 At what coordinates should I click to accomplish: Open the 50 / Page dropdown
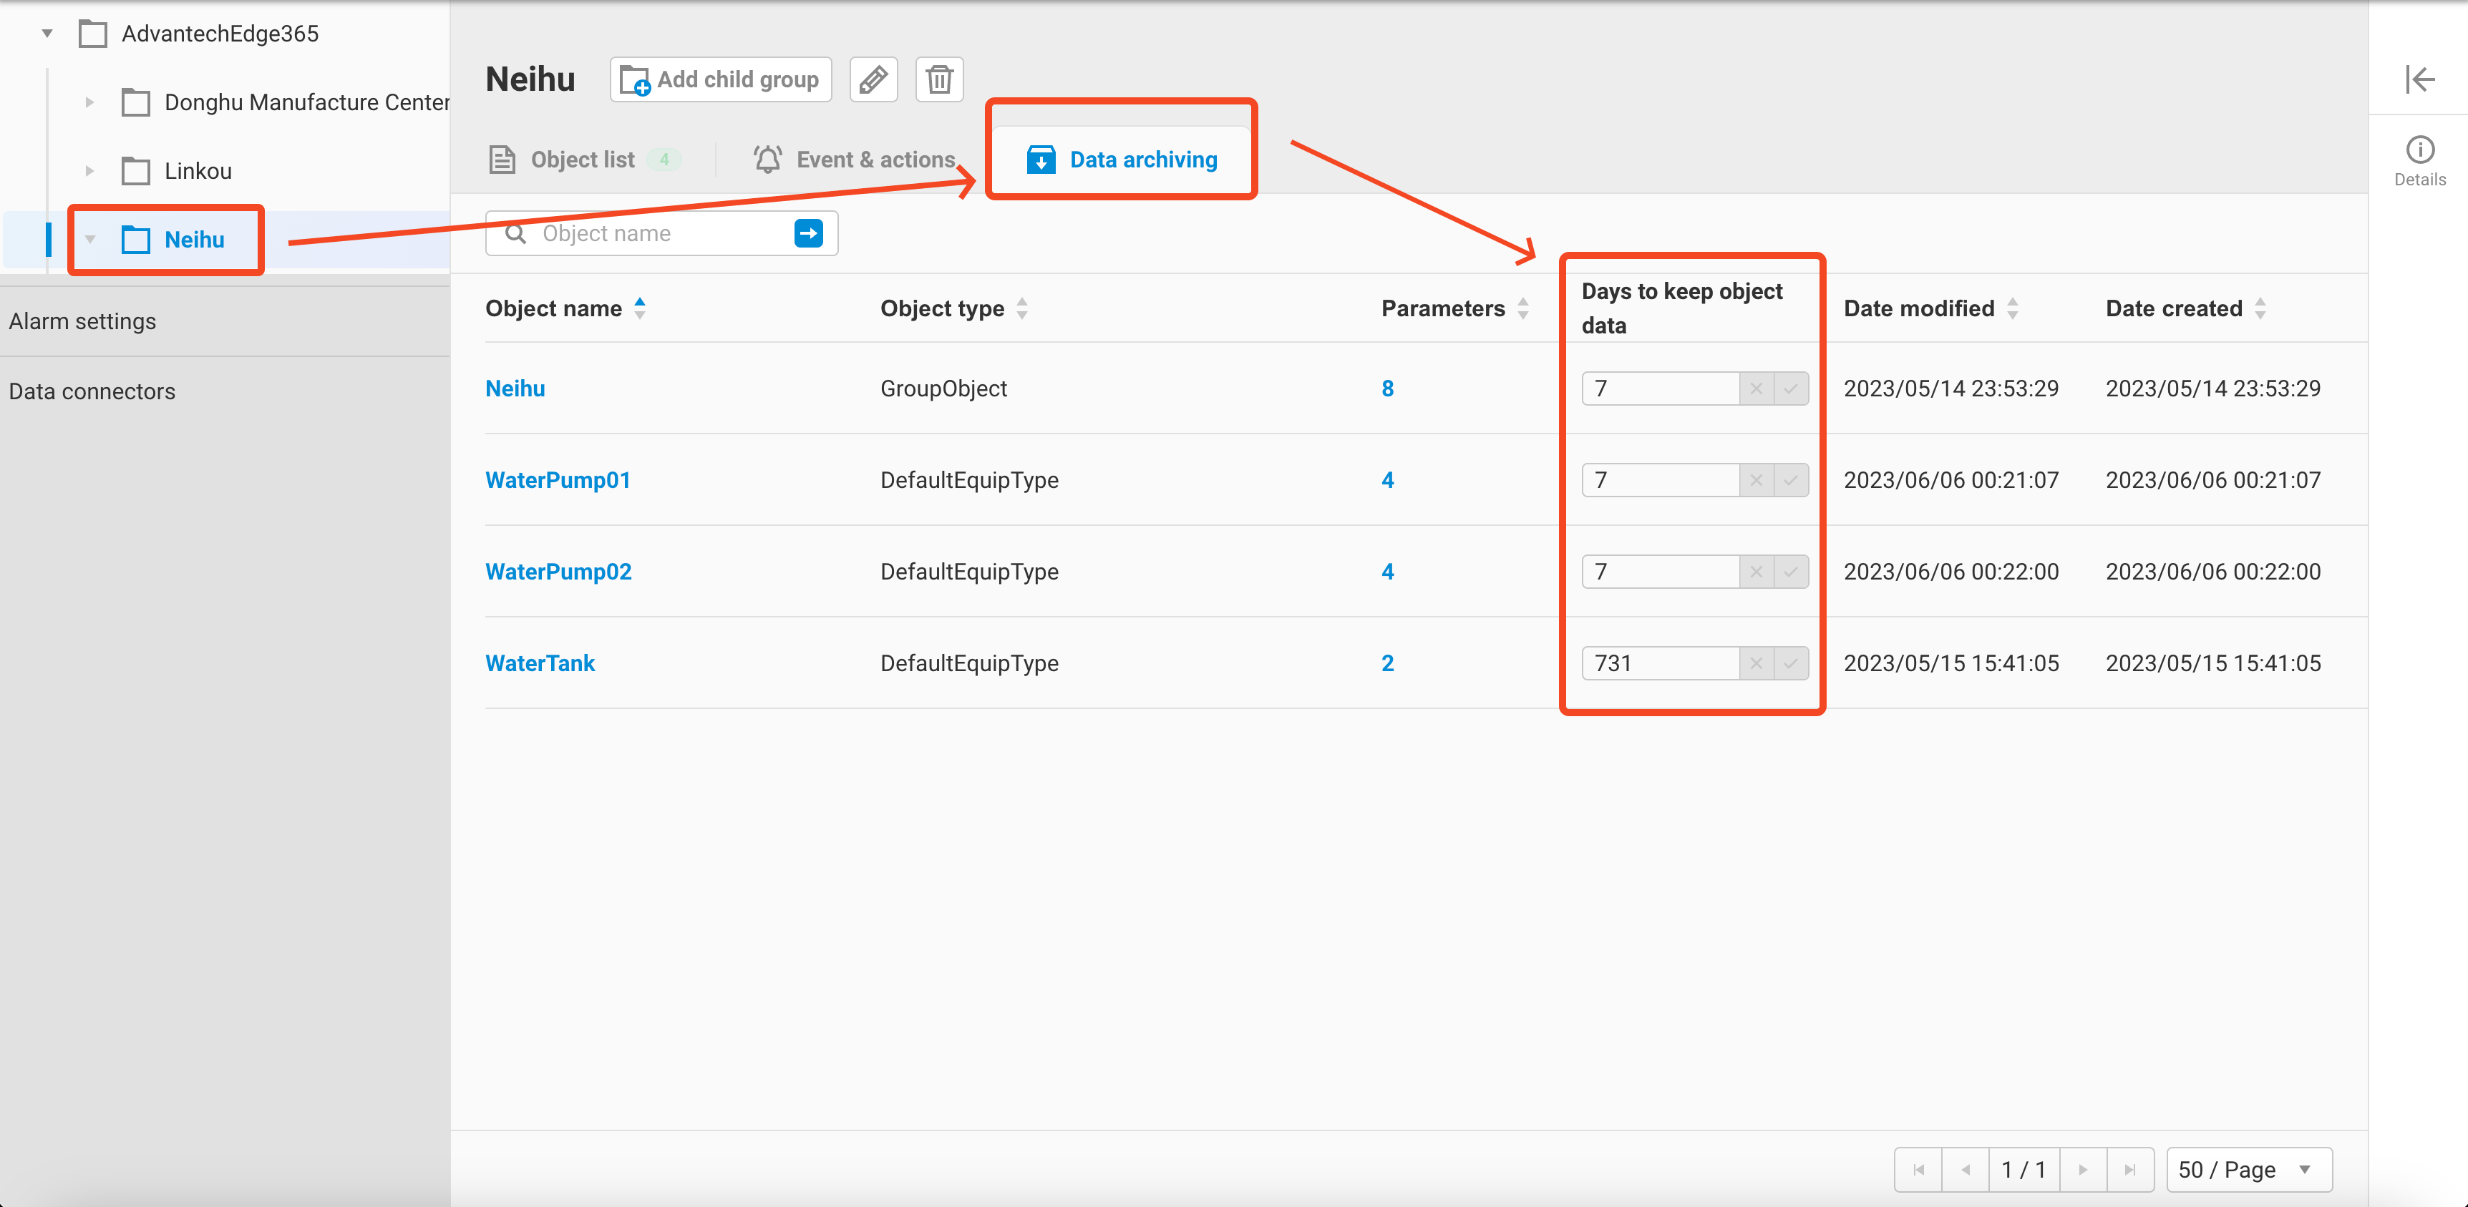tap(2248, 1170)
